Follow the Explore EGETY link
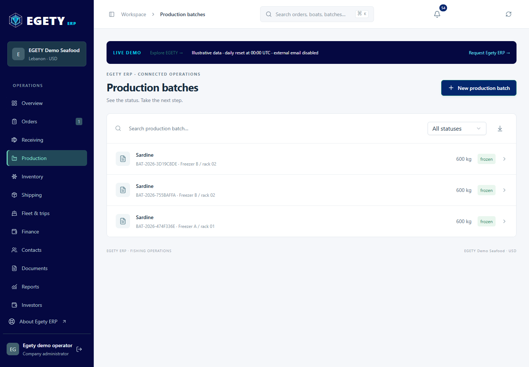Screen dimensions: 529x367 pos(166,53)
